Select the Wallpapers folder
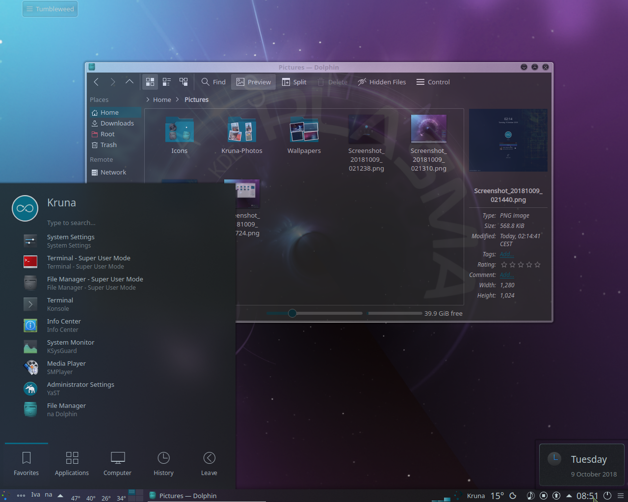628x502 pixels. (304, 135)
